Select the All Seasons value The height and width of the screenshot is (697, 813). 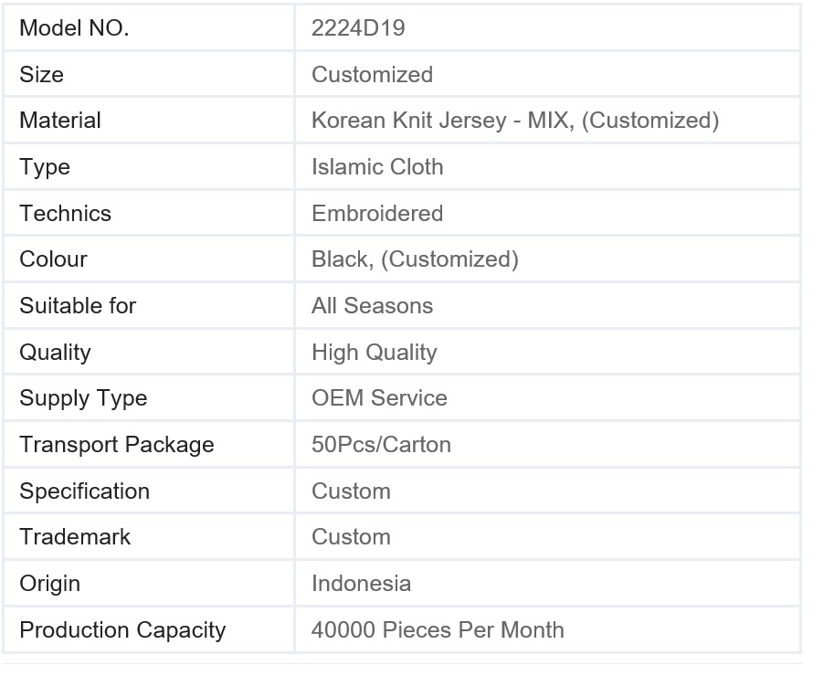click(372, 305)
